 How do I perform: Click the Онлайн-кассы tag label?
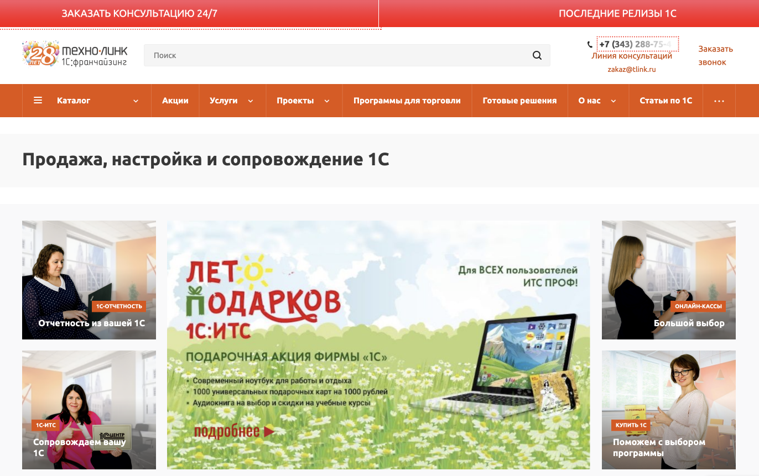pyautogui.click(x=698, y=306)
